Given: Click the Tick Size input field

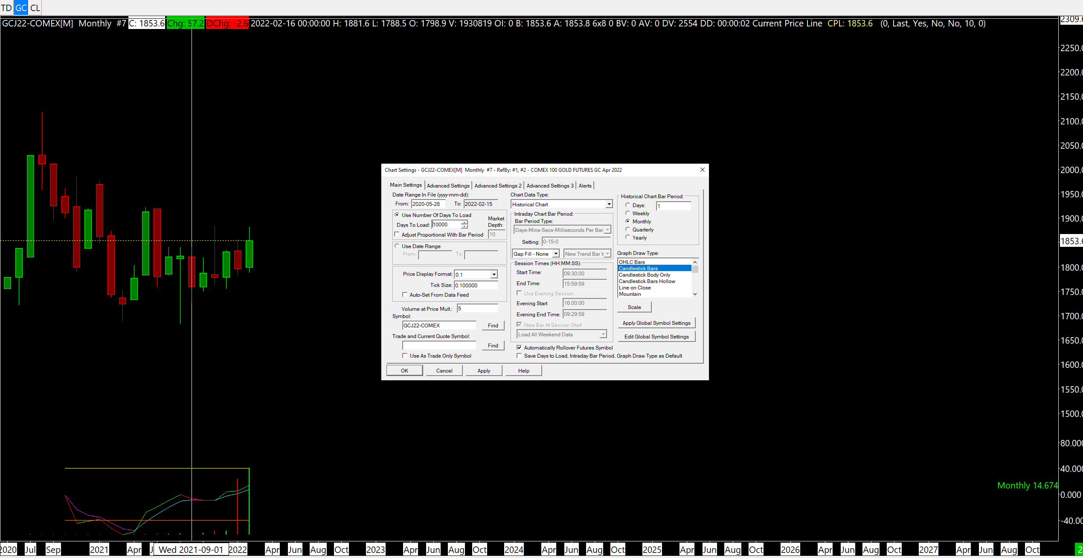Looking at the screenshot, I should 476,285.
